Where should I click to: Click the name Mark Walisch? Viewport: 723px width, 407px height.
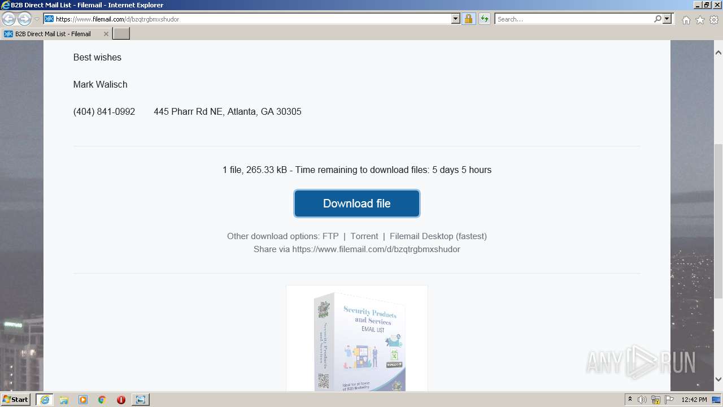(x=100, y=84)
